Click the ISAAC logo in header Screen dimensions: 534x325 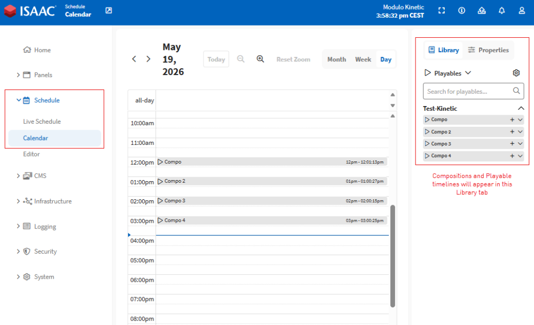point(29,11)
